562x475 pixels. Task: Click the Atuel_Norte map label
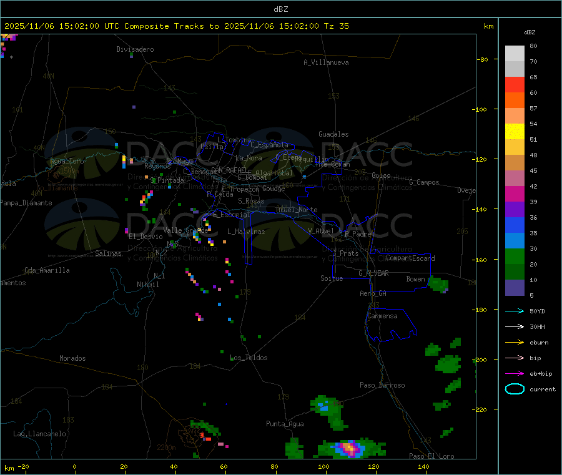pyautogui.click(x=297, y=210)
